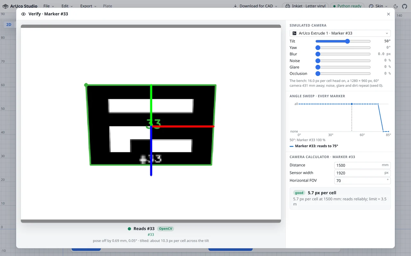Adjust the Occlusion slider

pos(343,74)
